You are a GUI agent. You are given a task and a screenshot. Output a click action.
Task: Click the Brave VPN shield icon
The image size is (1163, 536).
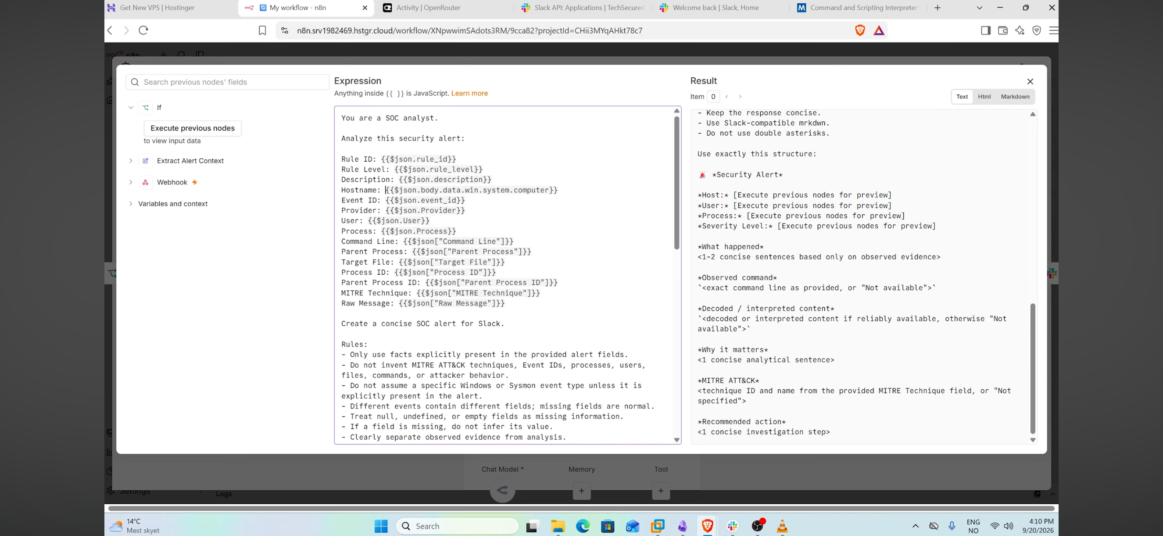[1037, 30]
